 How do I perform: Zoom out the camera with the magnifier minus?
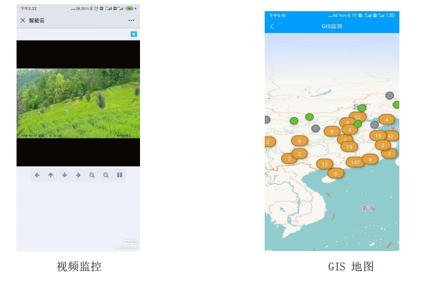coord(106,175)
